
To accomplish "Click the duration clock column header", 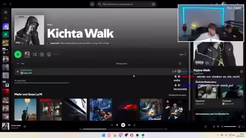I will click(x=180, y=64).
